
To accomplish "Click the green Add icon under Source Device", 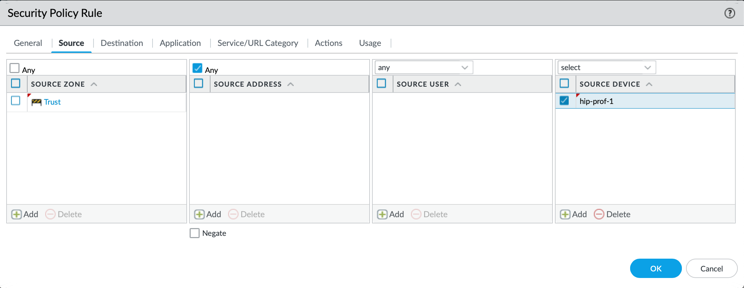I will click(x=565, y=214).
